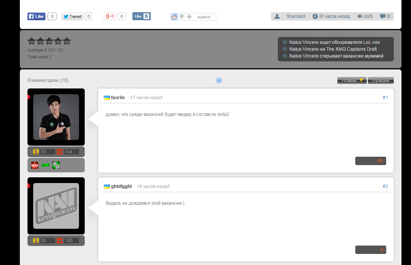The image size is (411, 265).
Task: Click the Google +1 button
Action: tap(110, 16)
